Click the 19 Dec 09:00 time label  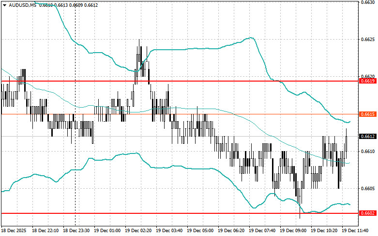[x=293, y=231]
